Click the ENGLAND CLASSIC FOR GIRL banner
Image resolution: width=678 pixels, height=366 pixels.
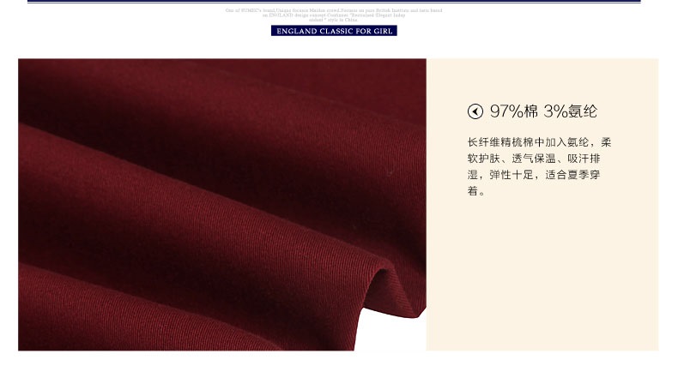(x=334, y=31)
